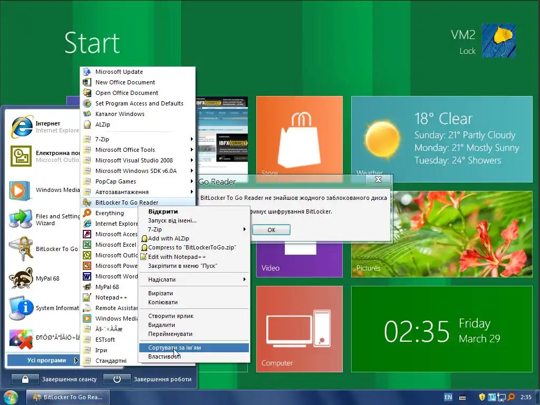Open Internet Explorer pinned icon in start menu
Viewport: 540px width, 405px height.
(x=22, y=127)
